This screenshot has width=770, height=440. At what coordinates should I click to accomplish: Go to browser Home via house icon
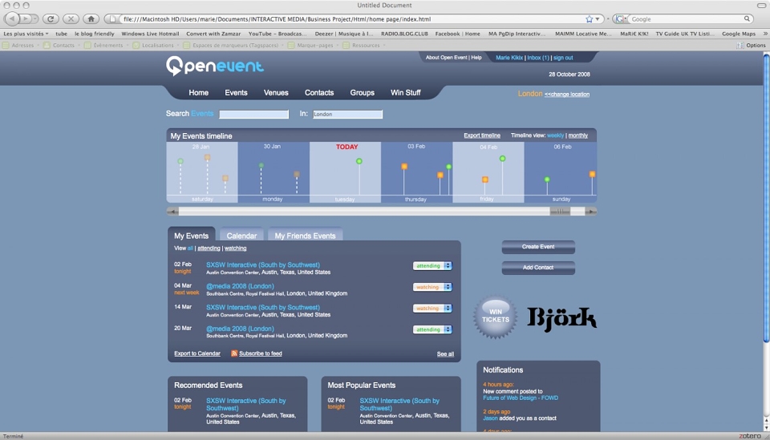click(91, 18)
